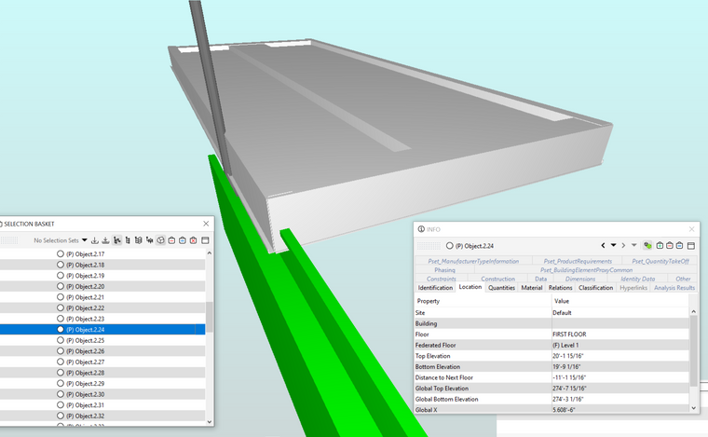
Task: Click the stacked-layers icon in Selection Basket toolbar
Action: point(139,240)
